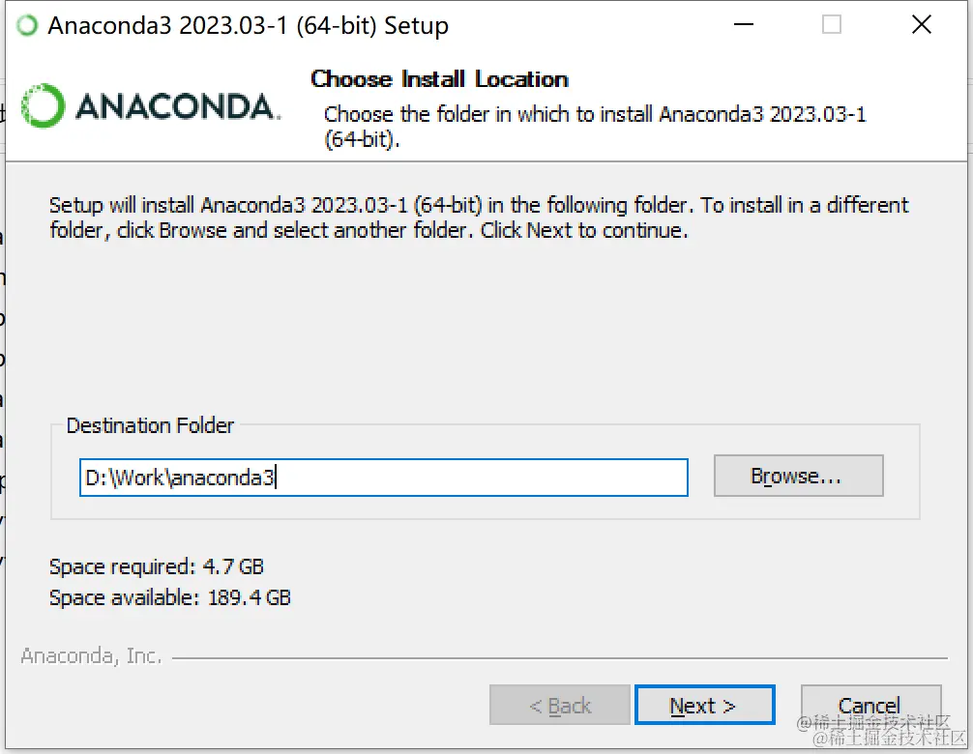This screenshot has width=973, height=754.
Task: Click the window title Anaconda3 2023.03-1 Setup
Action: [247, 25]
